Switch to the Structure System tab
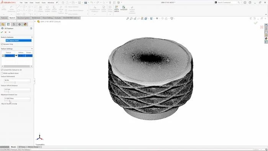The height and width of the screenshot is (151, 268). coord(23,18)
